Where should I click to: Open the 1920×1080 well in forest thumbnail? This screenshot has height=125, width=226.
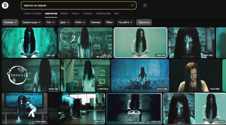[x=140, y=75]
